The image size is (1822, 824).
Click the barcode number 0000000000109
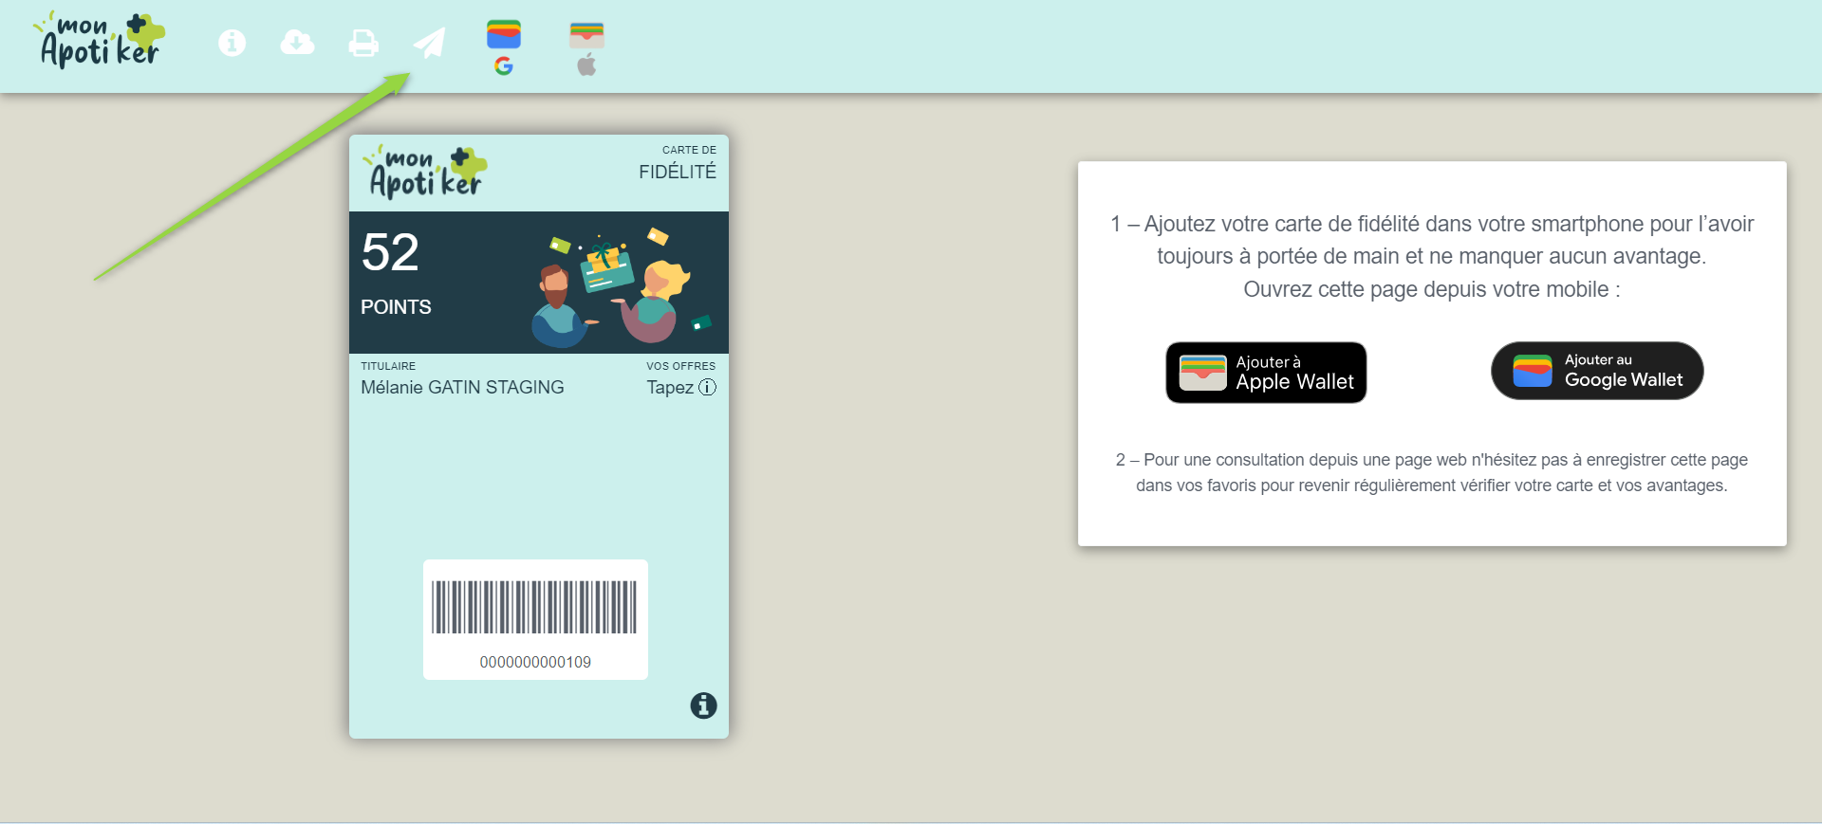click(x=535, y=662)
